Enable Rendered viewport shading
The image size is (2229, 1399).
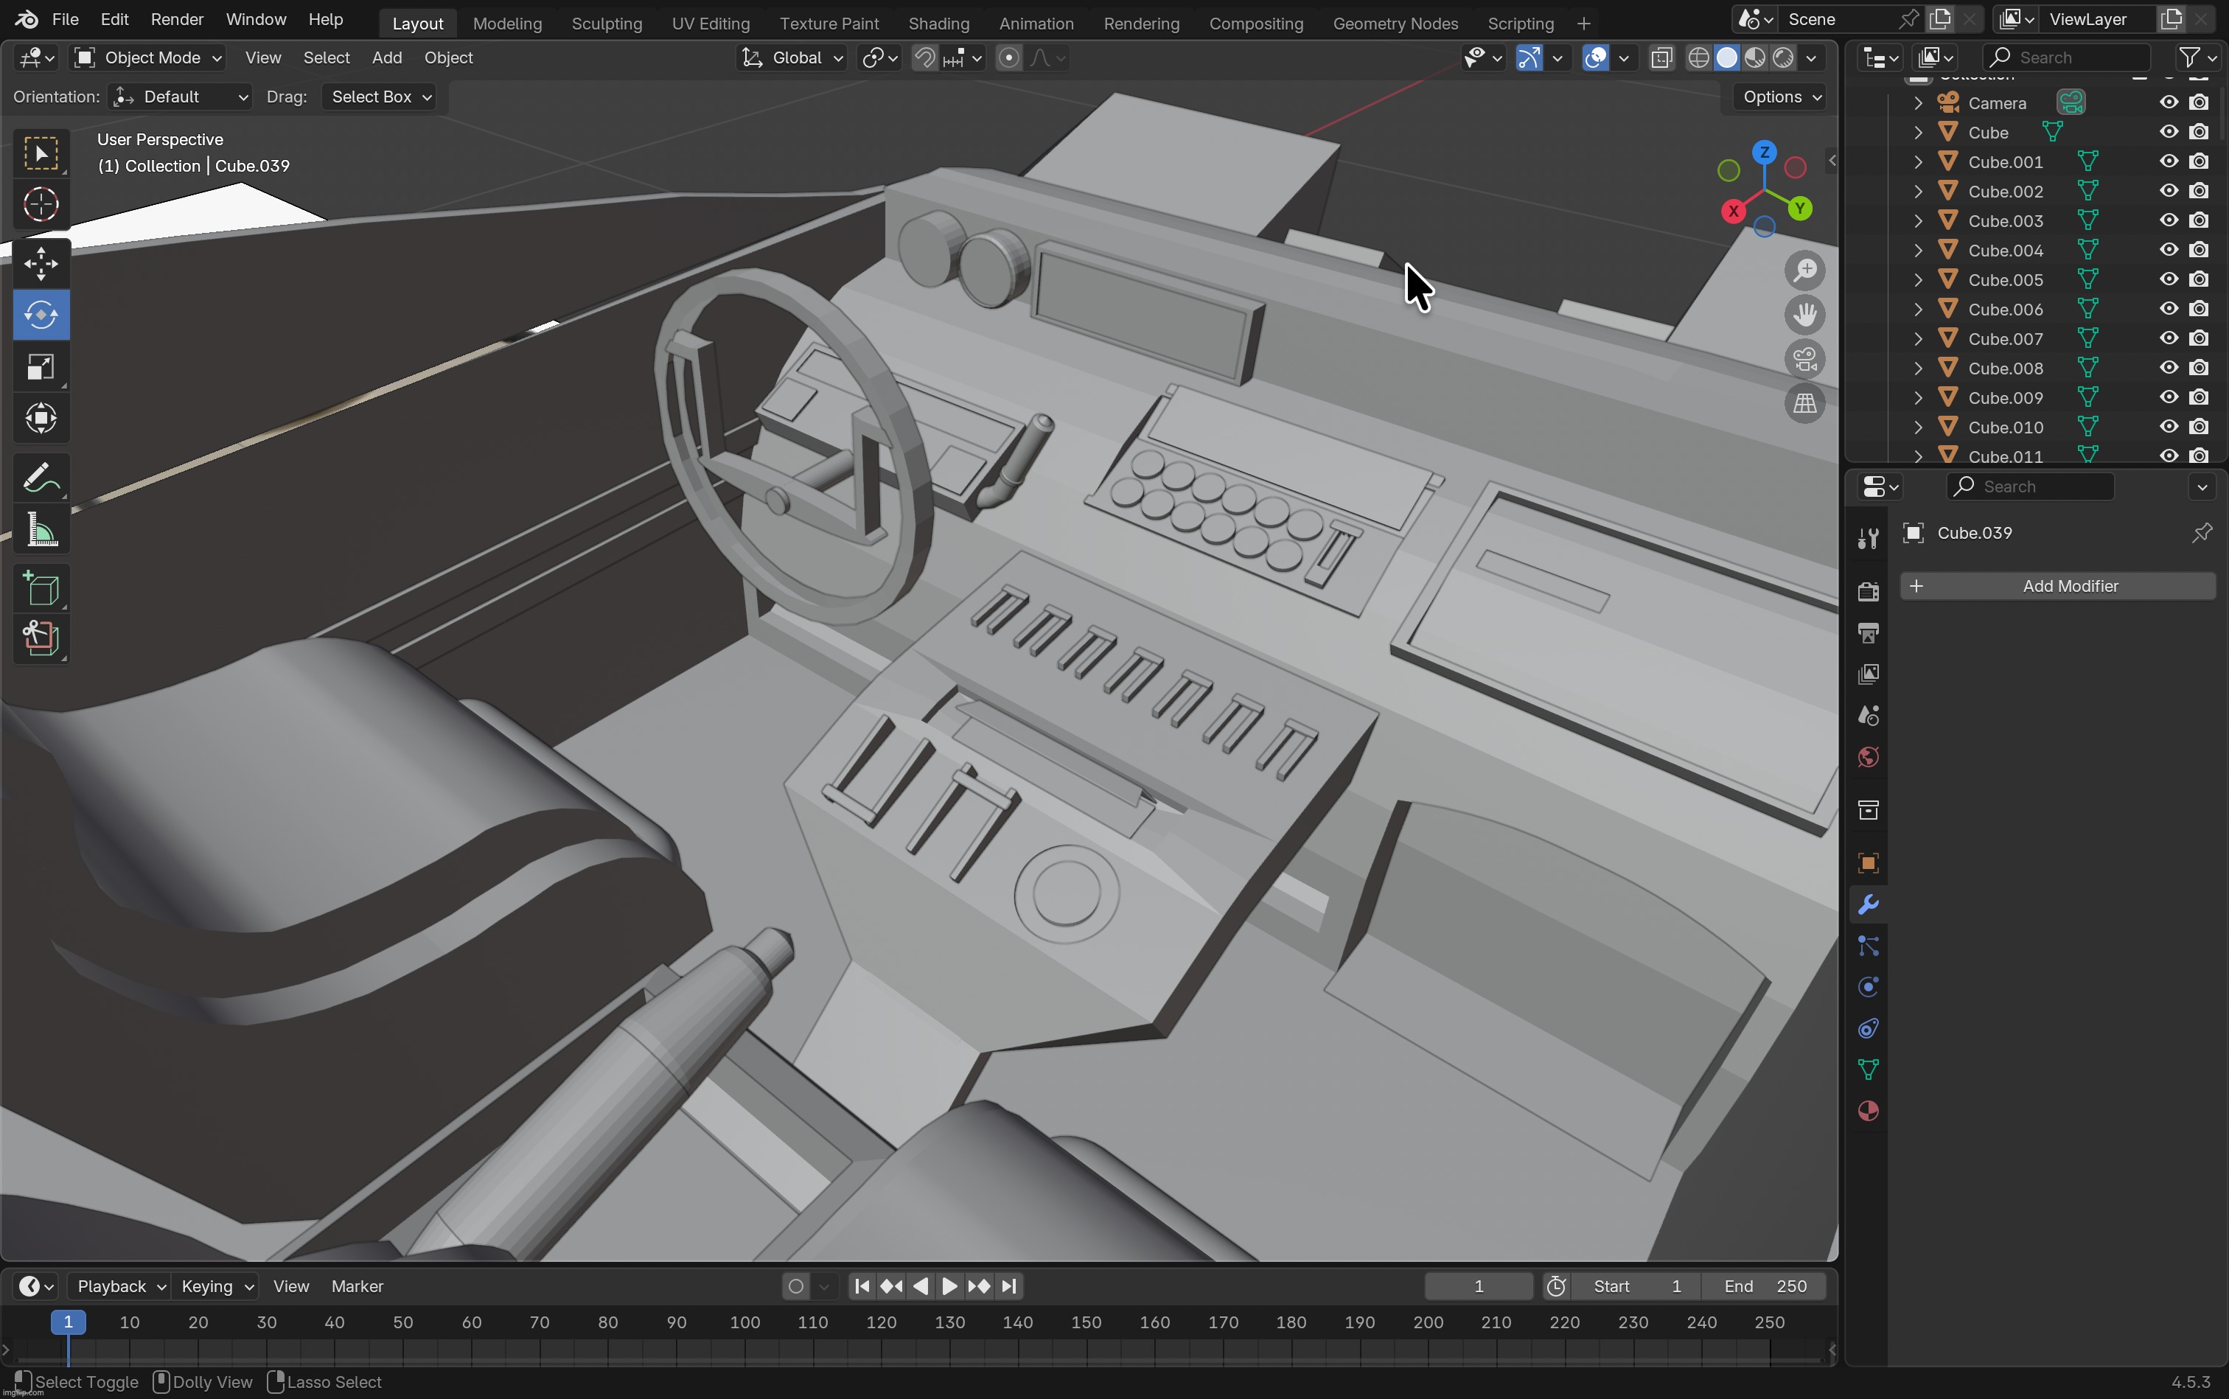1783,57
